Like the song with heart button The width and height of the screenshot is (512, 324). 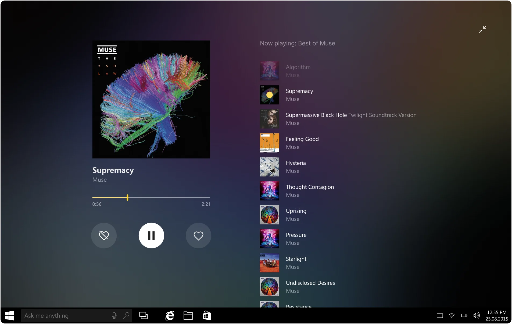[x=198, y=235]
